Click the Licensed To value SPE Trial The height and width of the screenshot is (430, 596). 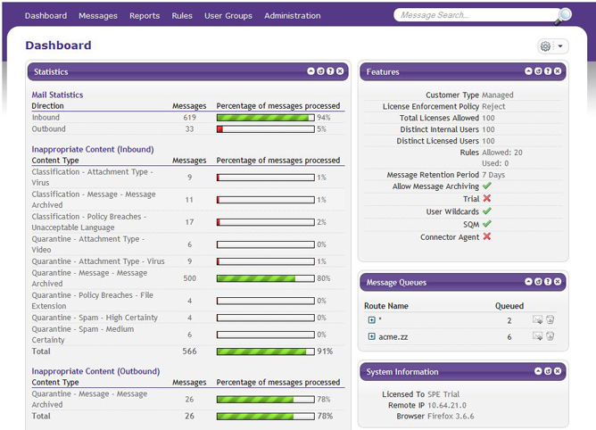click(443, 394)
